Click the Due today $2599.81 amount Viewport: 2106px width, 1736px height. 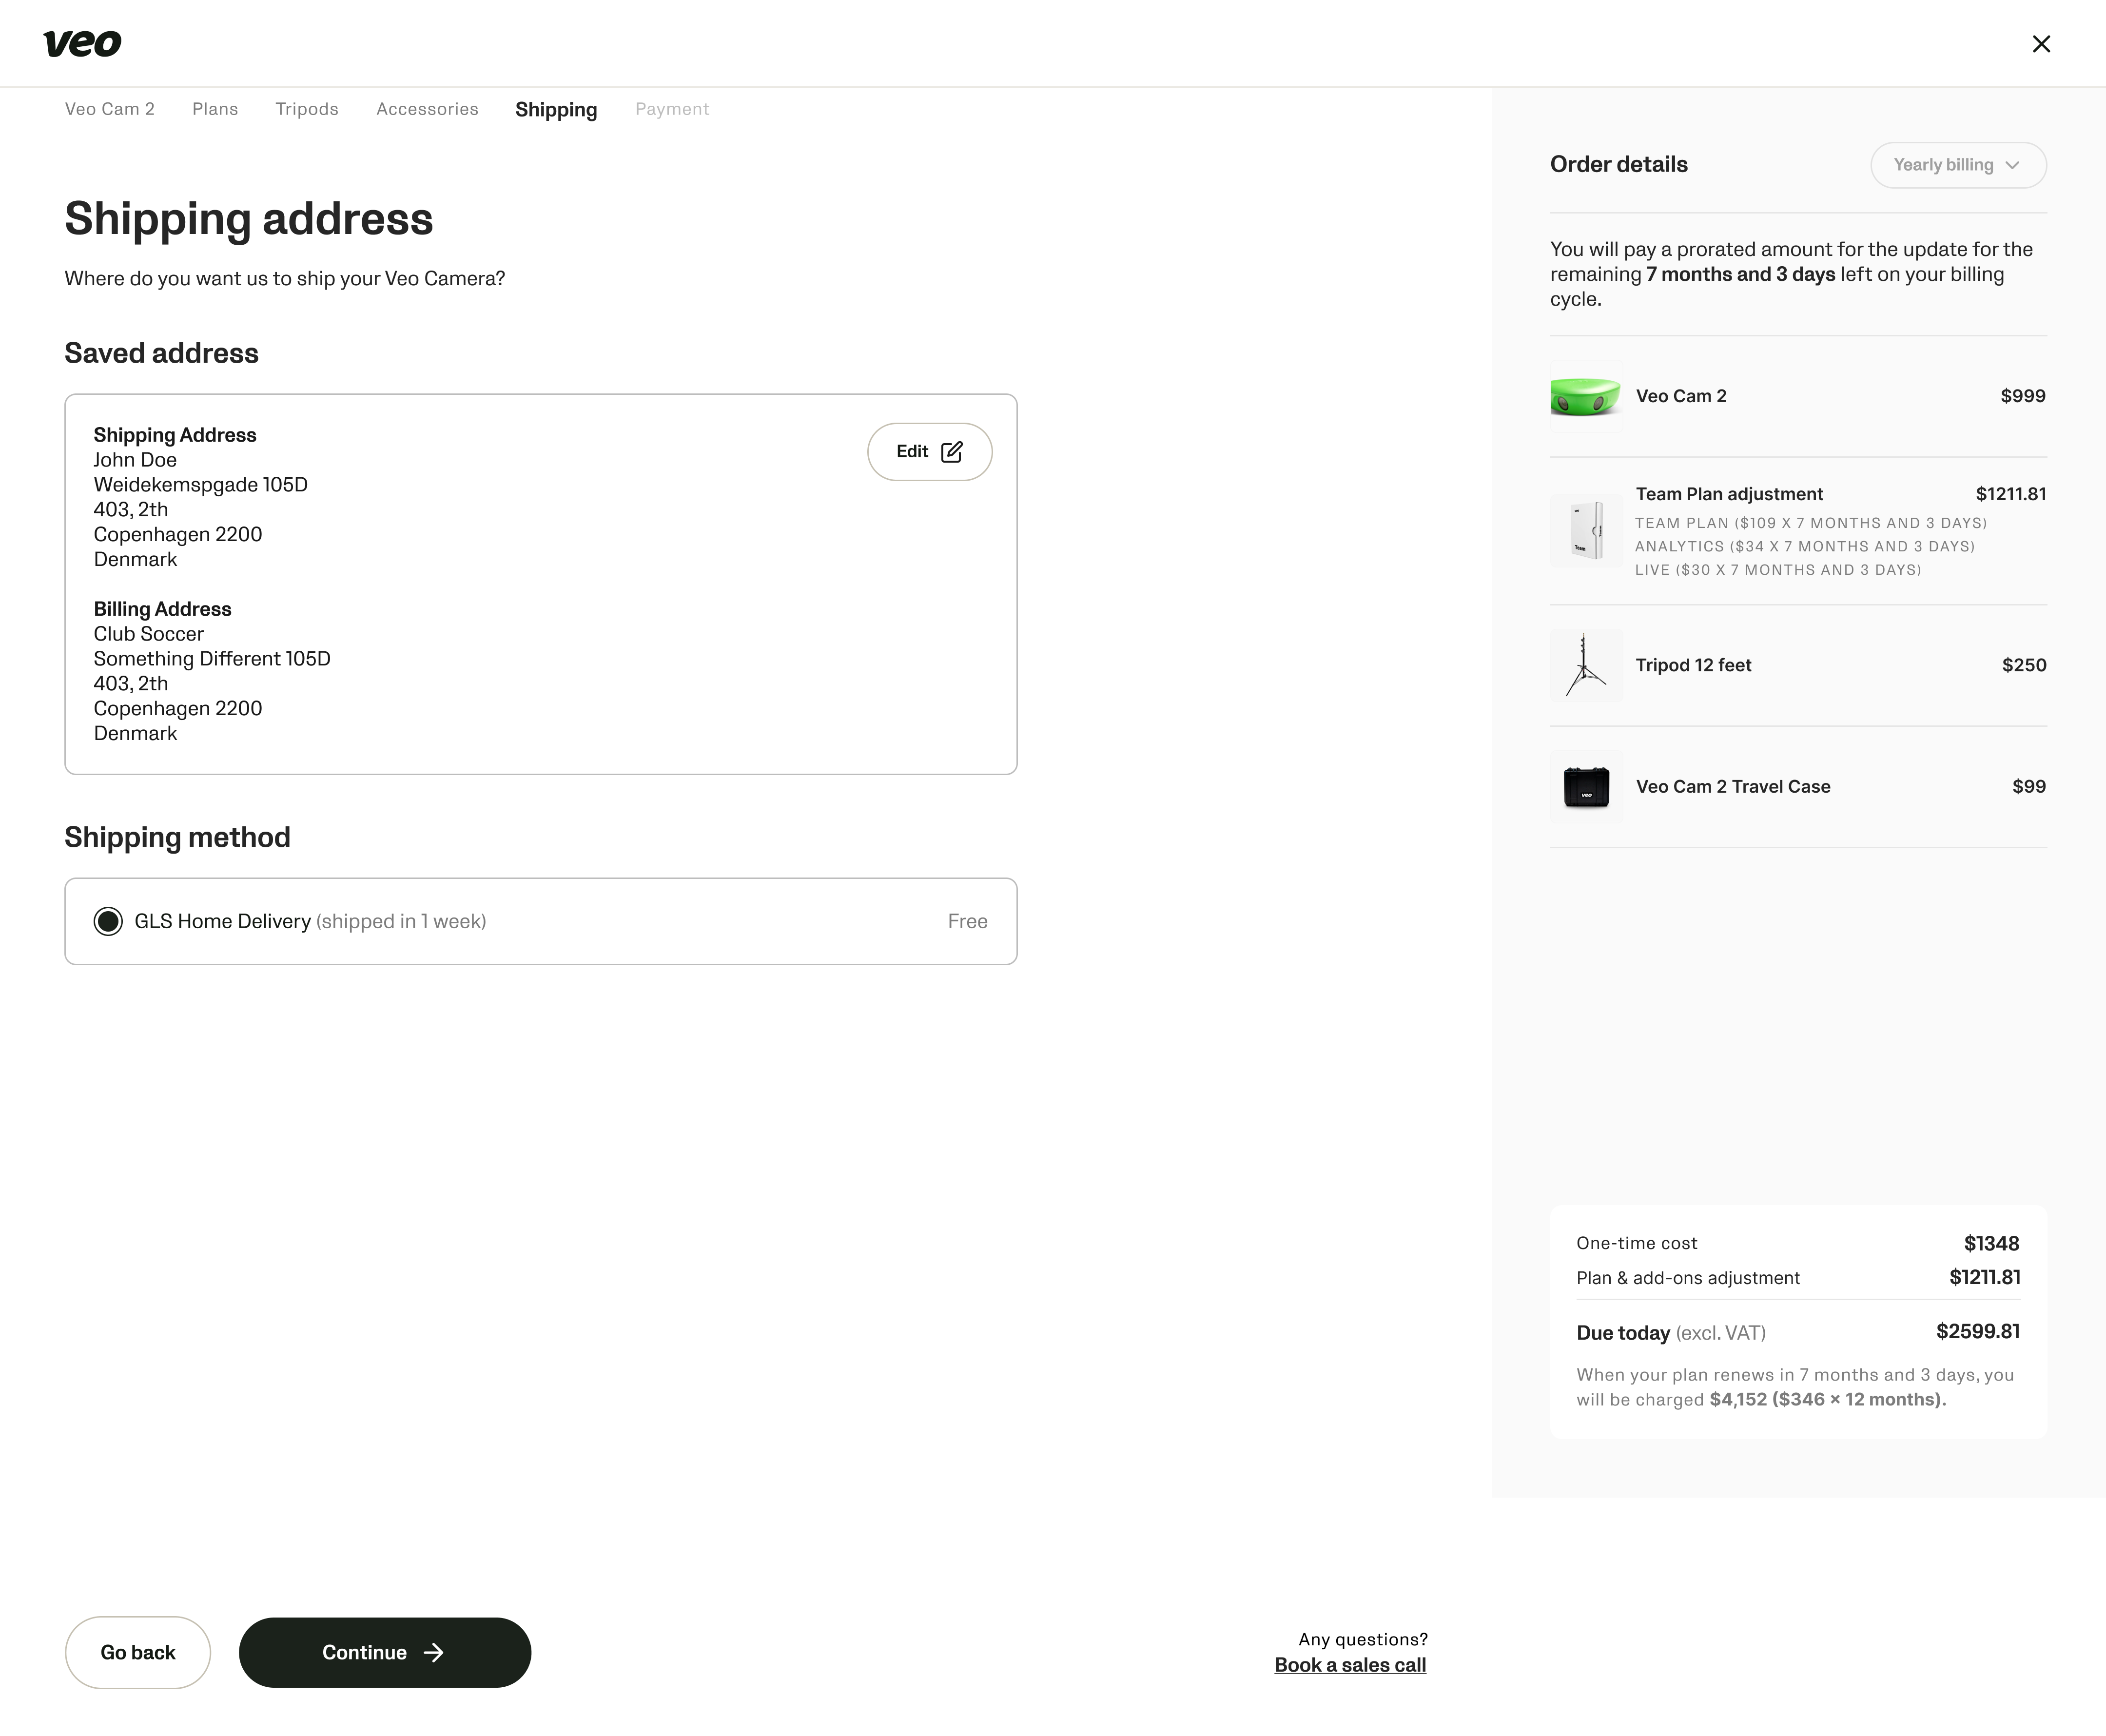pyautogui.click(x=1978, y=1331)
